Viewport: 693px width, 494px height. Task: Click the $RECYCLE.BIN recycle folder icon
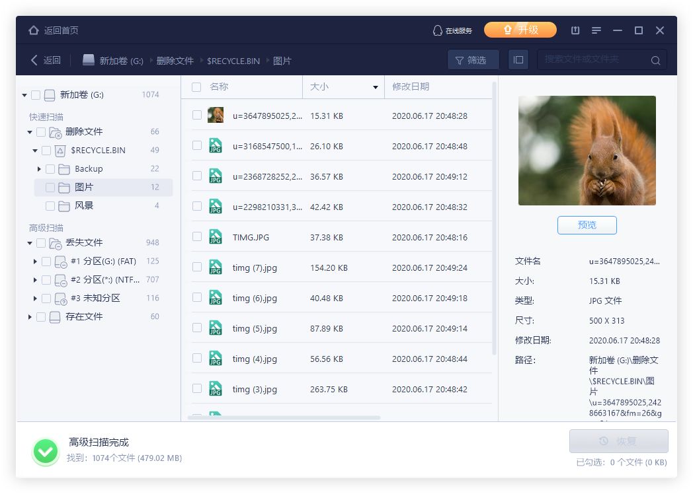pyautogui.click(x=60, y=151)
